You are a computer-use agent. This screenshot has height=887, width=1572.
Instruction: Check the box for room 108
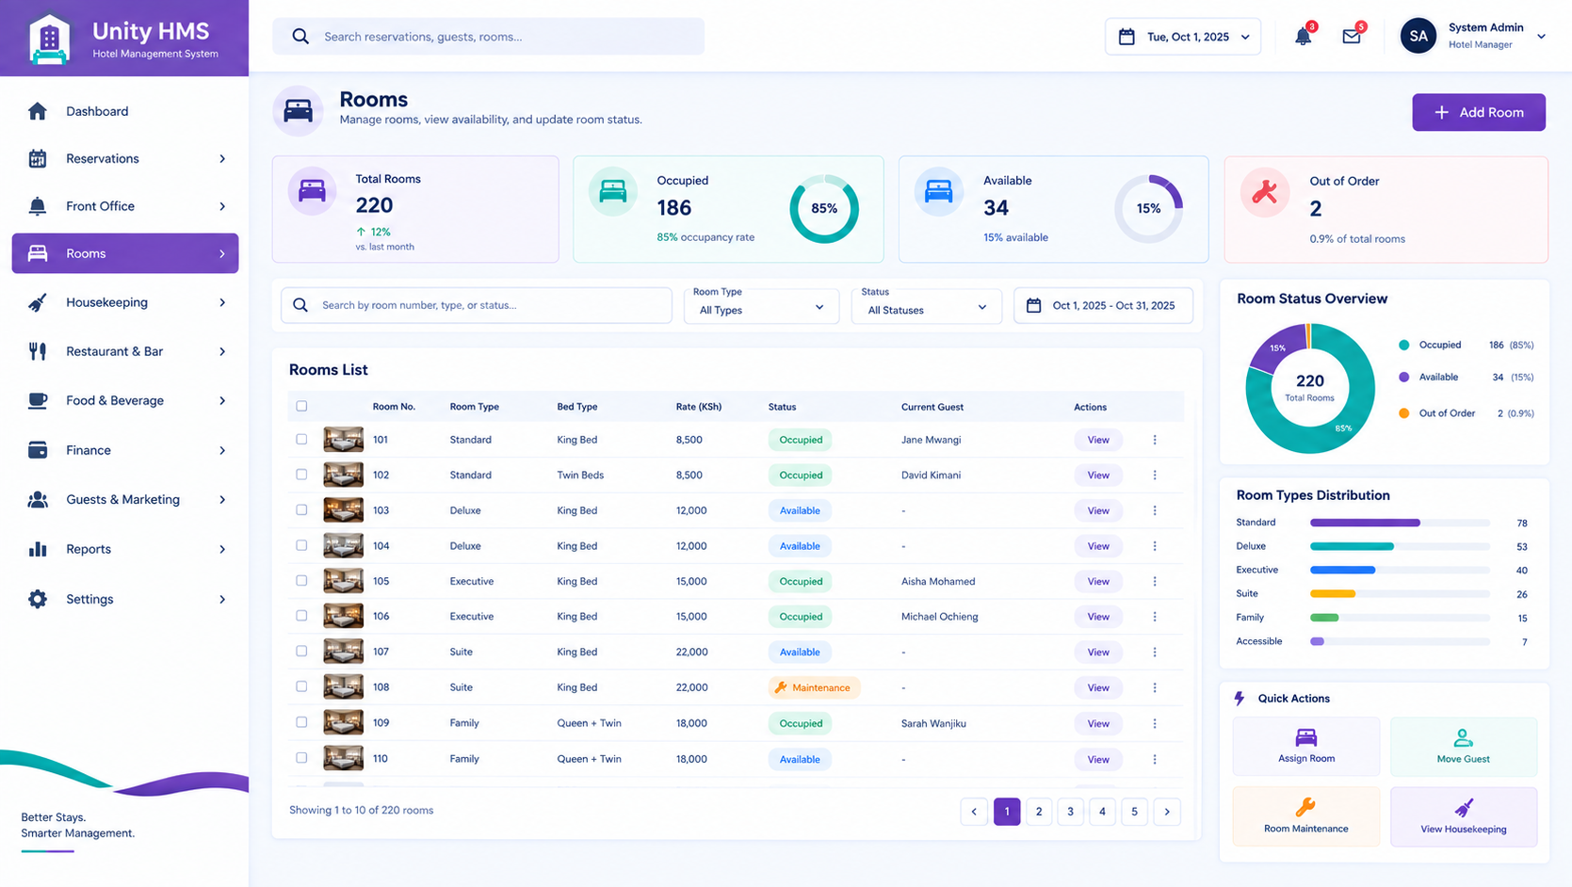[x=301, y=686]
